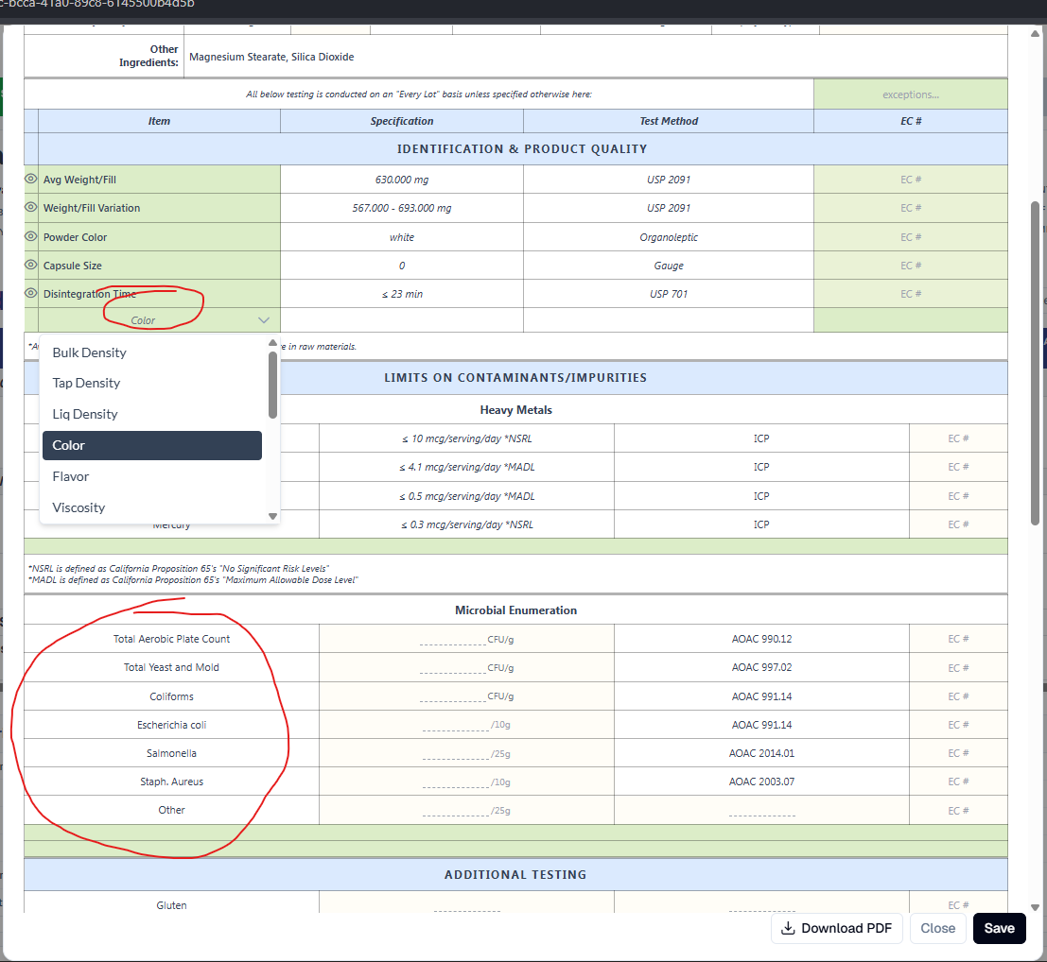Select Liq Density from dropdown list
1047x962 pixels.
click(x=152, y=414)
